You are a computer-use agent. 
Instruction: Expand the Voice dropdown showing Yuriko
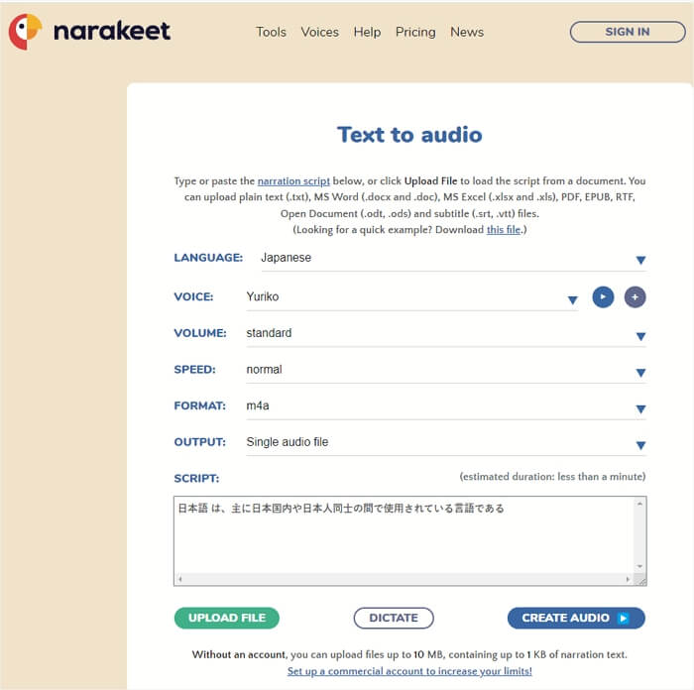[412, 297]
